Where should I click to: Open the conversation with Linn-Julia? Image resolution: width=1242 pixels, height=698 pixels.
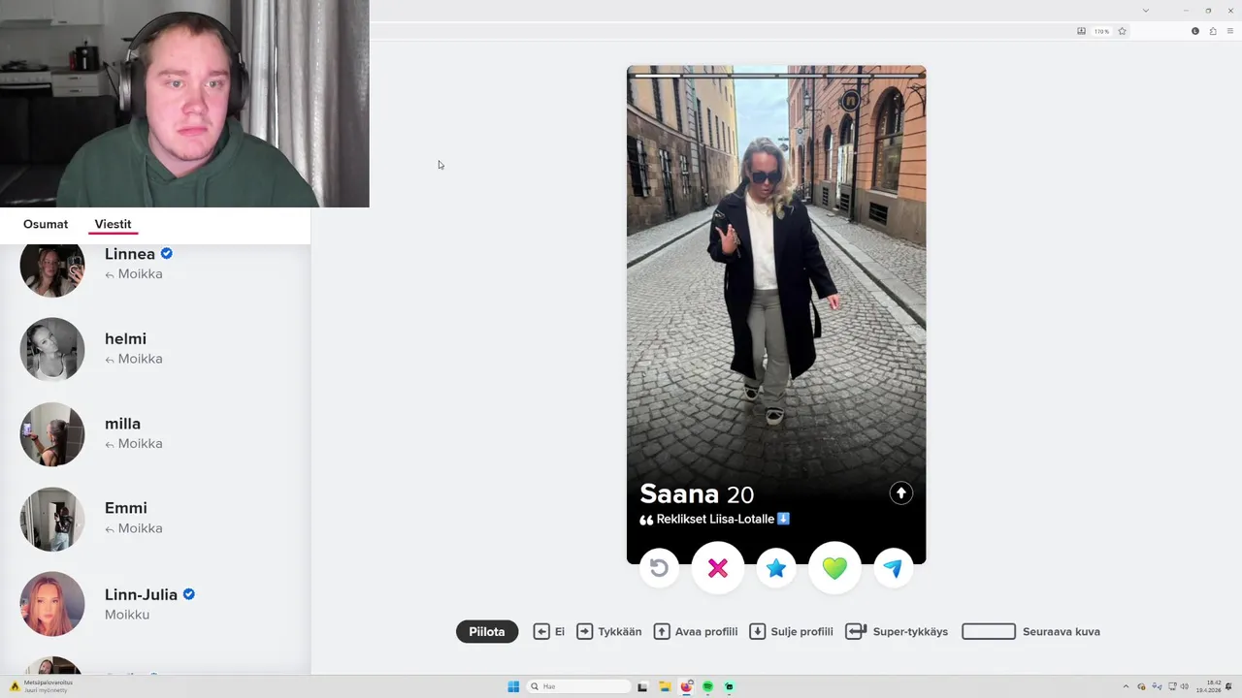(155, 603)
